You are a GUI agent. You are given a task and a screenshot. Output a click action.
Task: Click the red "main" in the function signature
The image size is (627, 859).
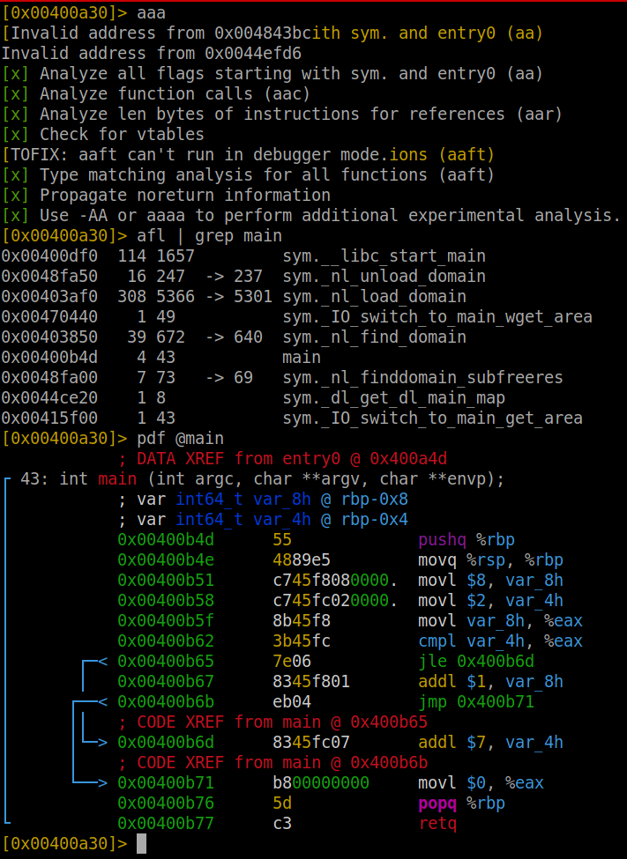point(117,479)
